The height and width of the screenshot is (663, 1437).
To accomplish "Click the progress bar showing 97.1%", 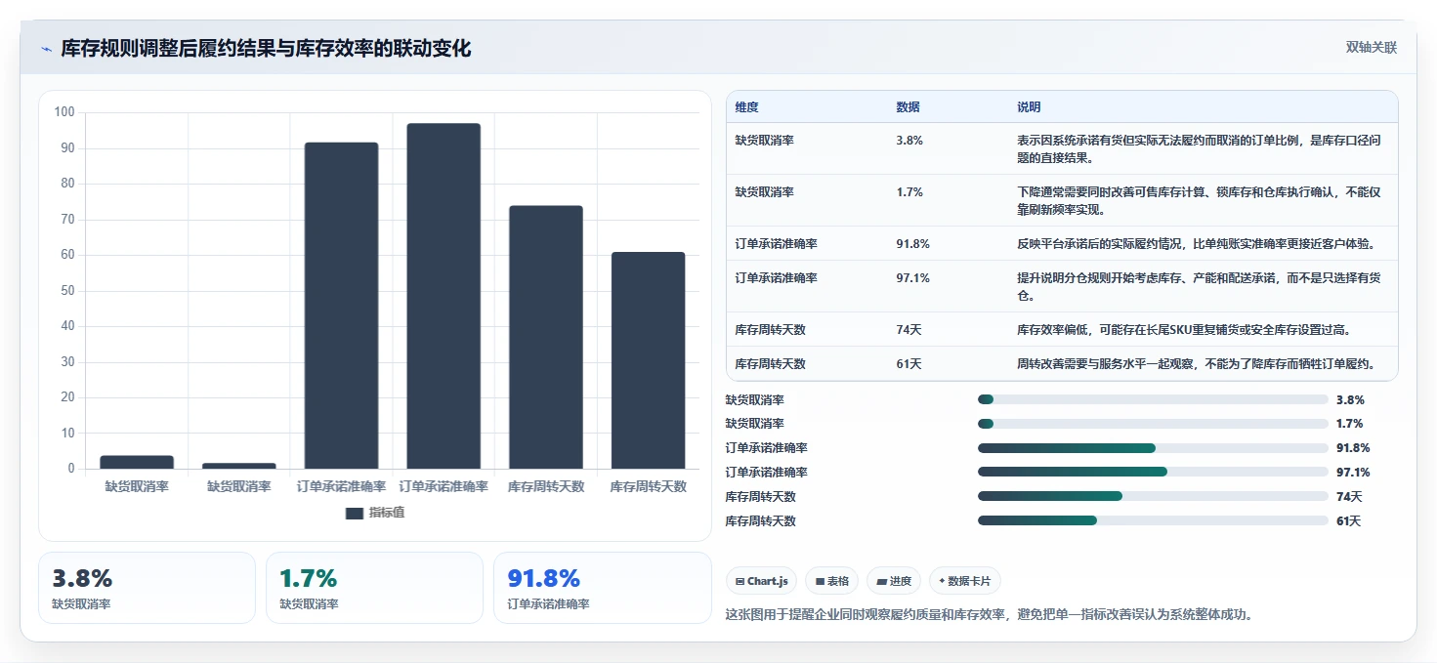I will coord(1153,473).
